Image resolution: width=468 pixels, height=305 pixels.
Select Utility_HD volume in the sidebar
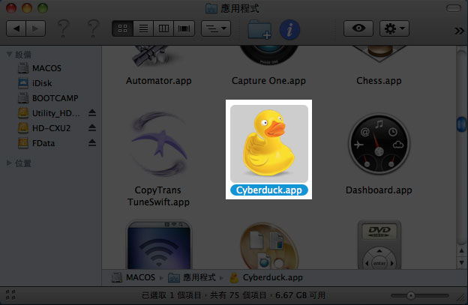point(56,113)
